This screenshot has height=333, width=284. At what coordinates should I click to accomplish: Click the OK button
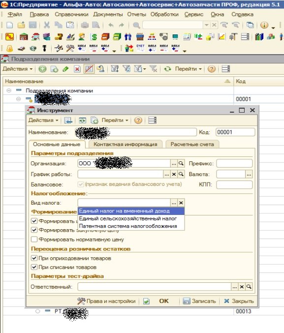click(164, 301)
